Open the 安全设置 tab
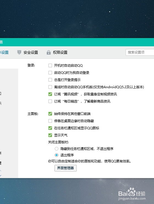The image size is (154, 204). click(31, 52)
